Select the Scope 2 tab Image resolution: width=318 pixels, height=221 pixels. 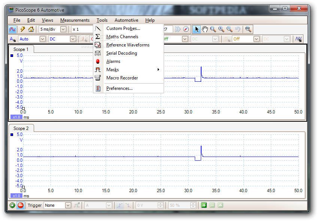(21, 128)
